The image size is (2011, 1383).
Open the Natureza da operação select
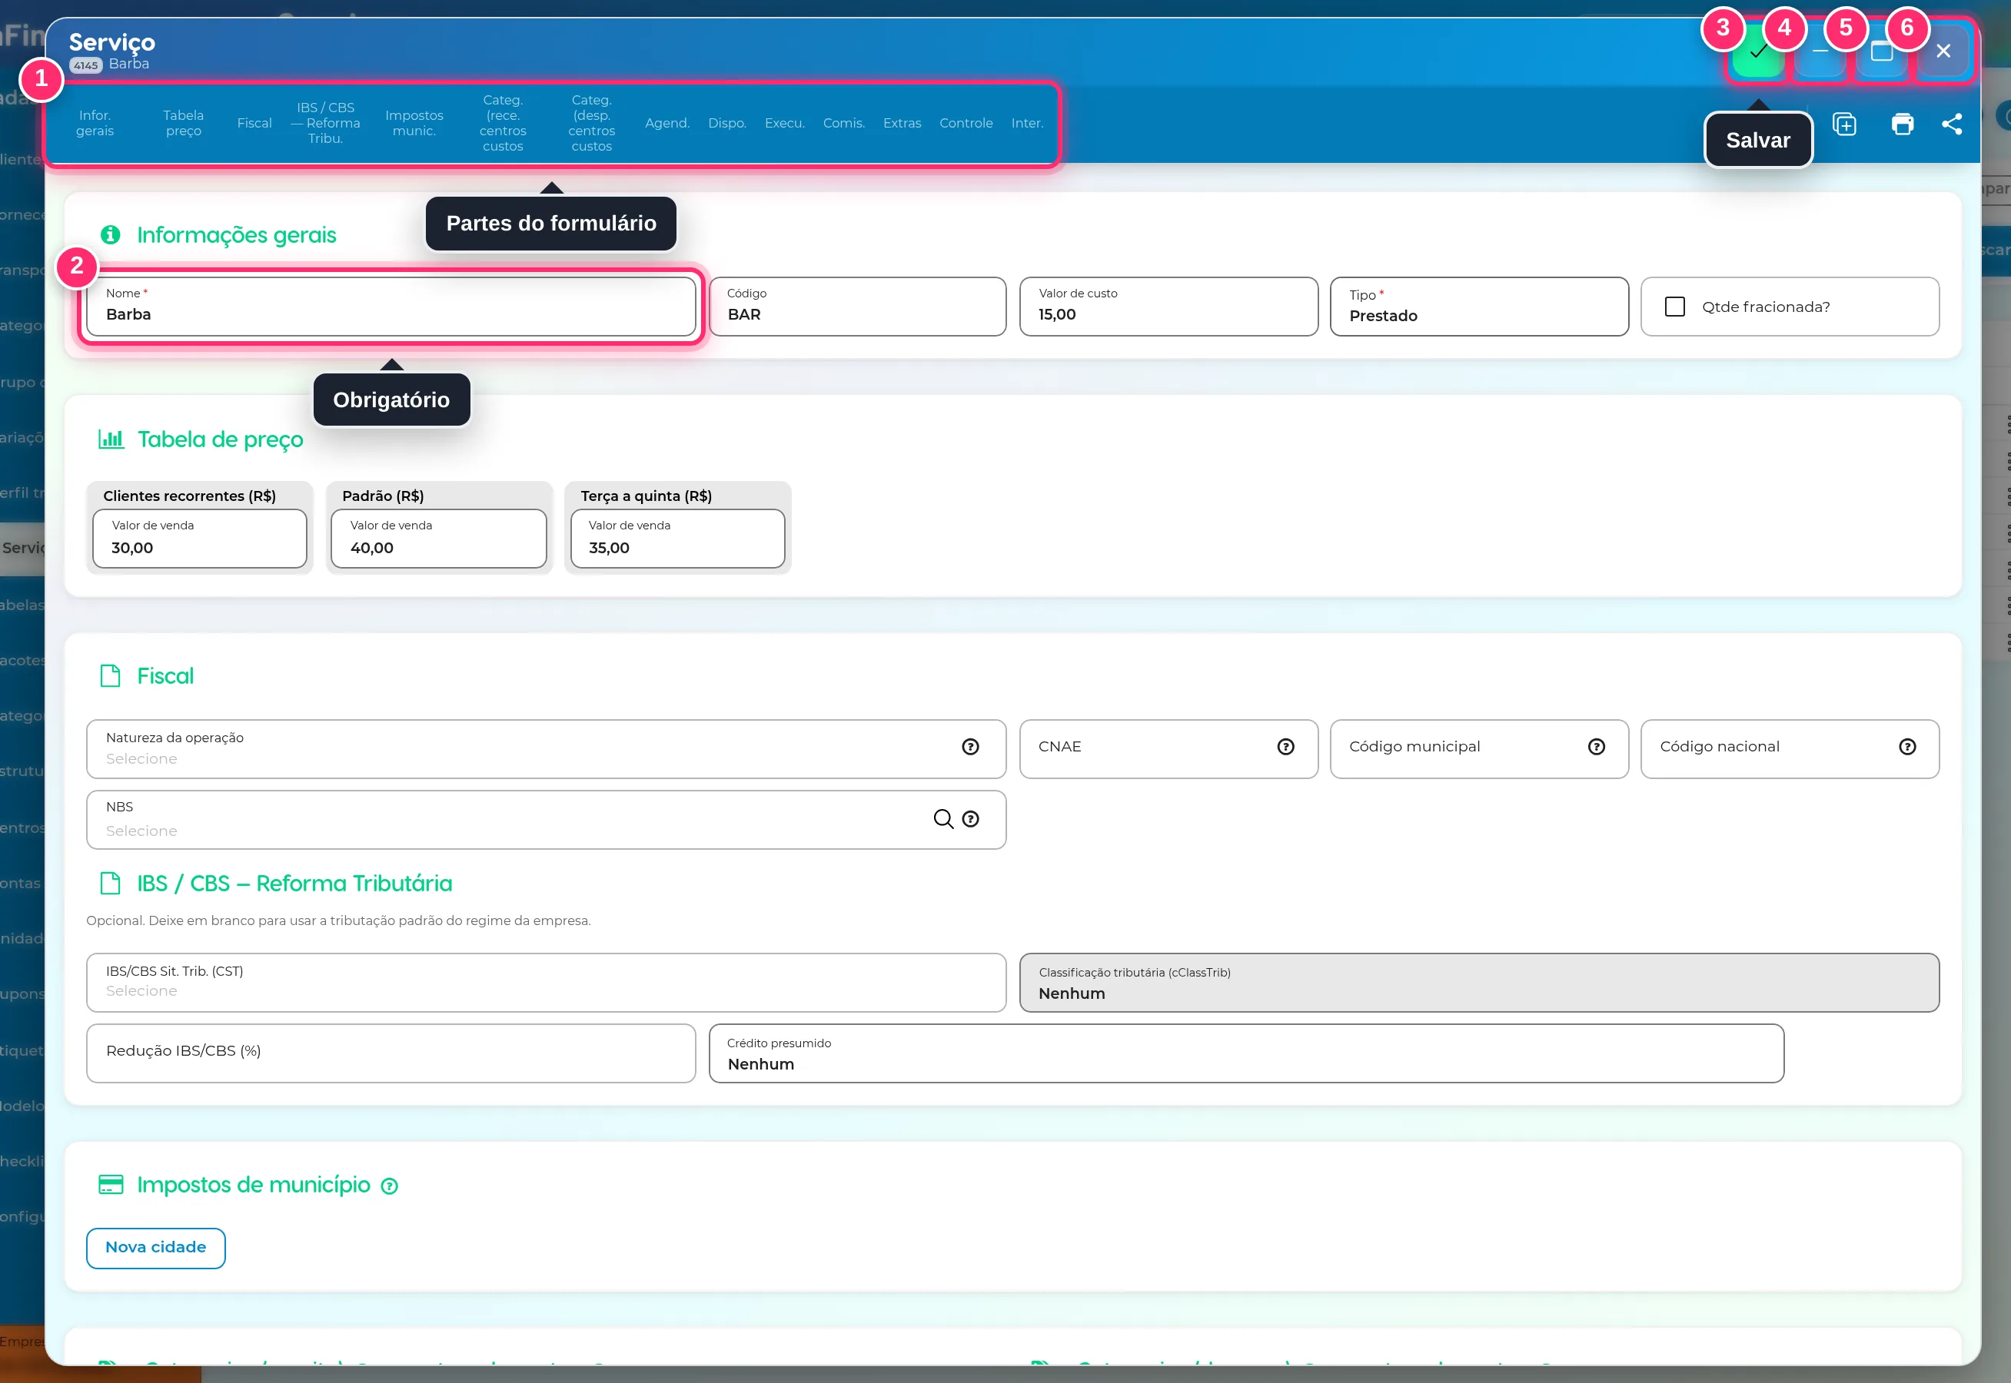tap(546, 748)
